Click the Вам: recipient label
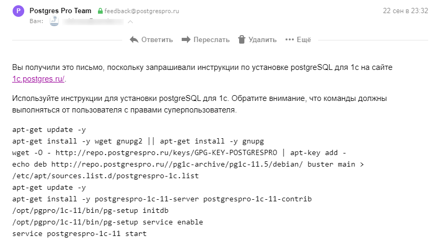Image resolution: width=434 pixels, height=246 pixels. [x=37, y=22]
